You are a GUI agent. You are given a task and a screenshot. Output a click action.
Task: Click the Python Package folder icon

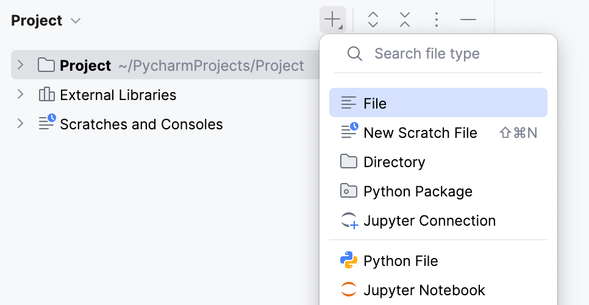tap(348, 192)
